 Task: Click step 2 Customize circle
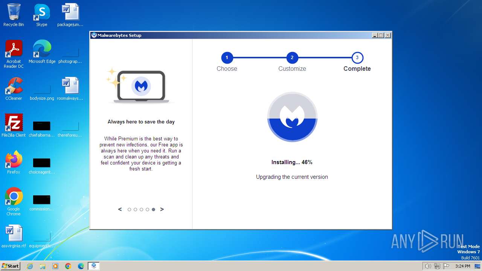[x=292, y=58]
